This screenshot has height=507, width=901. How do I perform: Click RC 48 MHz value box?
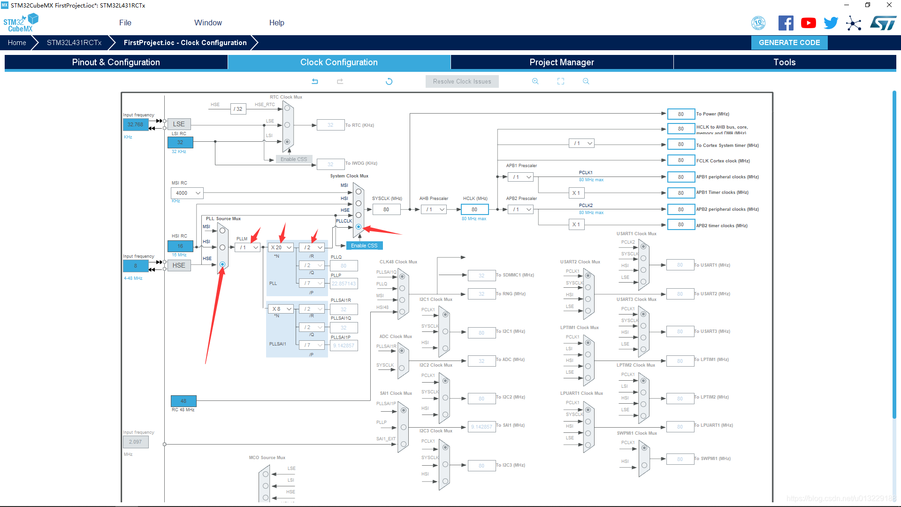(183, 401)
